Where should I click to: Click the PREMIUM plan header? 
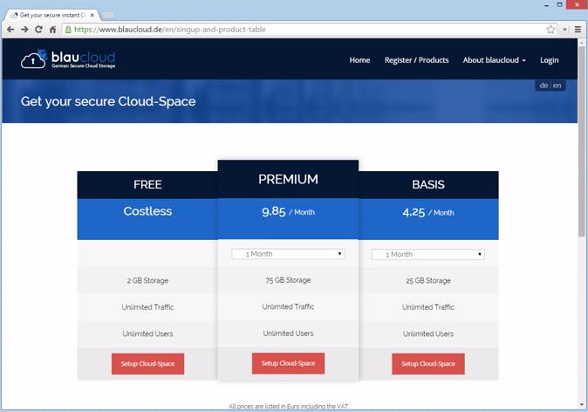288,179
